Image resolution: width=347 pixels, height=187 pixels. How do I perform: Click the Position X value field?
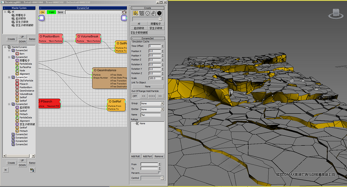155,51
